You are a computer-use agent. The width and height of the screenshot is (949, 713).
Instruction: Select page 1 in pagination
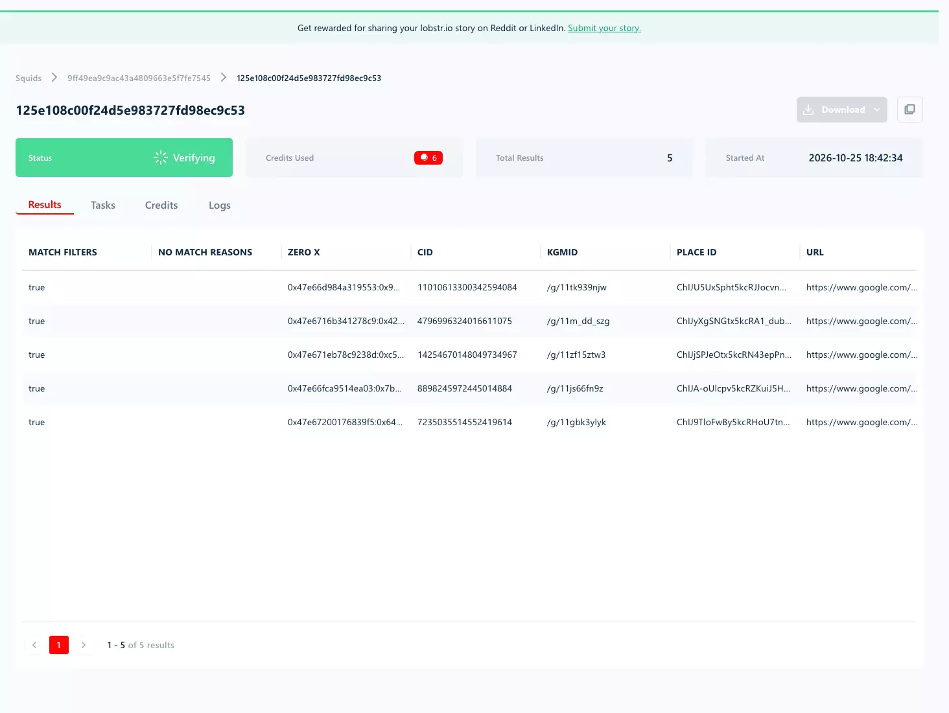(x=59, y=645)
